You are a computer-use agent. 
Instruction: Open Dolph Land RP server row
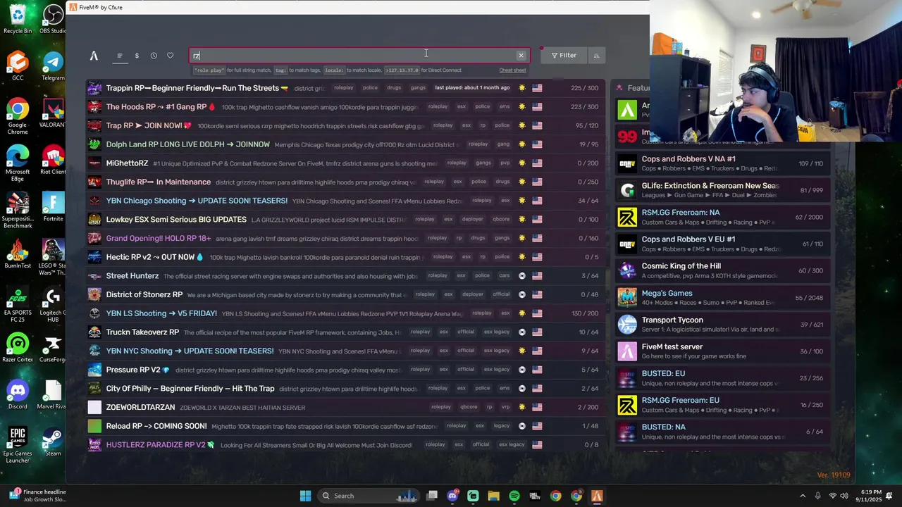tap(345, 144)
